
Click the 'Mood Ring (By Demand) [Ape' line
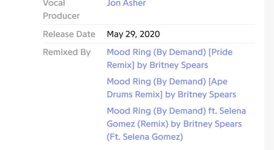pos(167,82)
